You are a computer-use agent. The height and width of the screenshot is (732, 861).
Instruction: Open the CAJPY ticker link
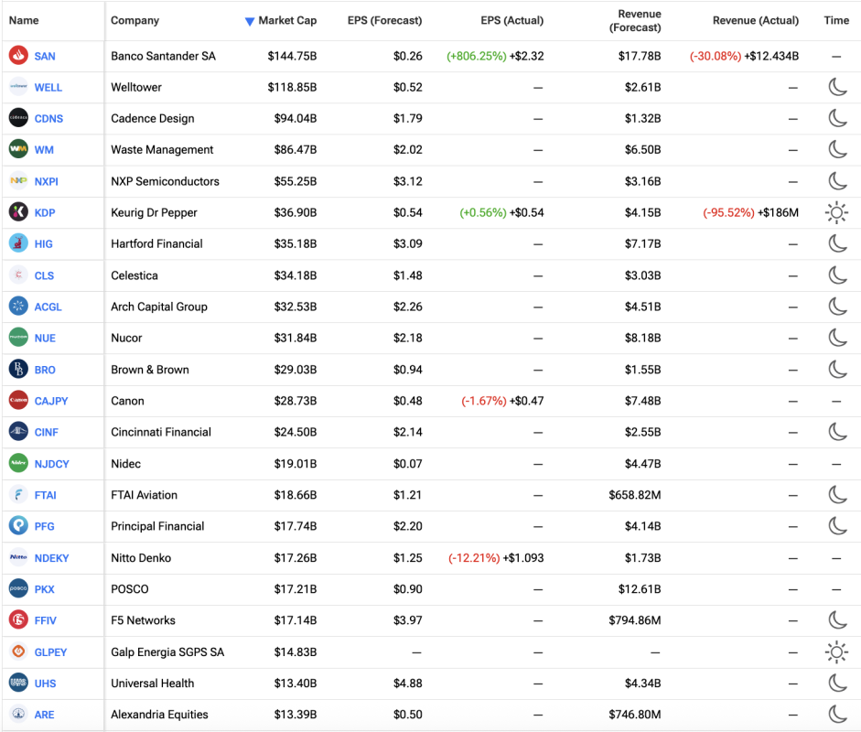coord(51,401)
